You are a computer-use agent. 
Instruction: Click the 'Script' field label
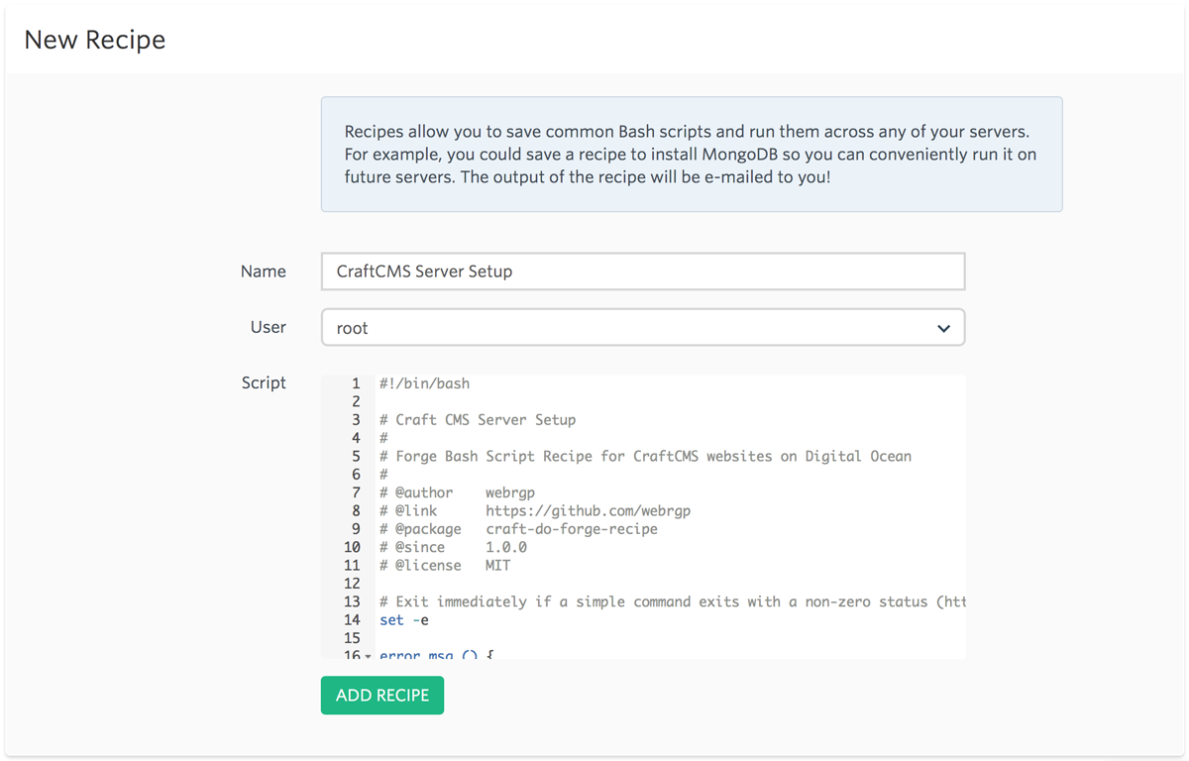pos(264,382)
